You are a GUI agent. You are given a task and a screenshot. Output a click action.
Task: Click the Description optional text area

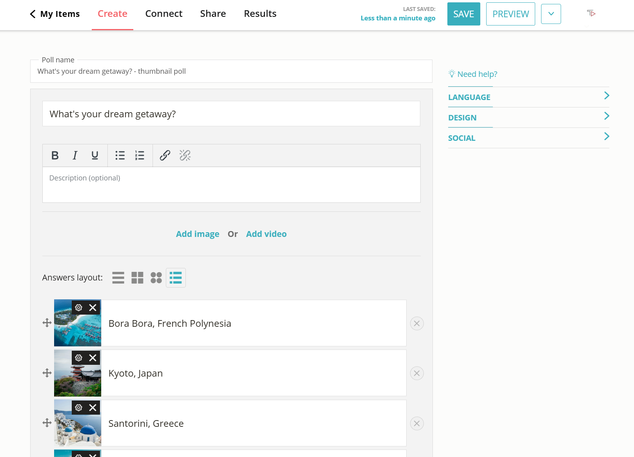pos(231,185)
